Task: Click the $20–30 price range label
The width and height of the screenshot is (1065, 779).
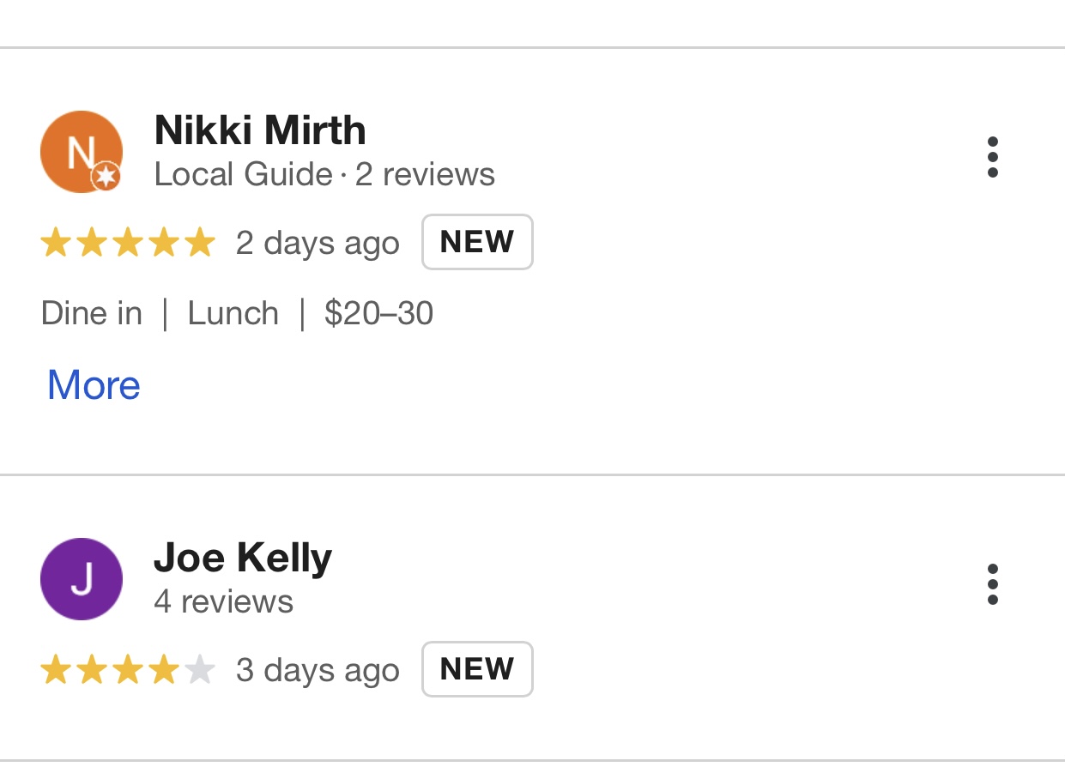Action: tap(379, 314)
